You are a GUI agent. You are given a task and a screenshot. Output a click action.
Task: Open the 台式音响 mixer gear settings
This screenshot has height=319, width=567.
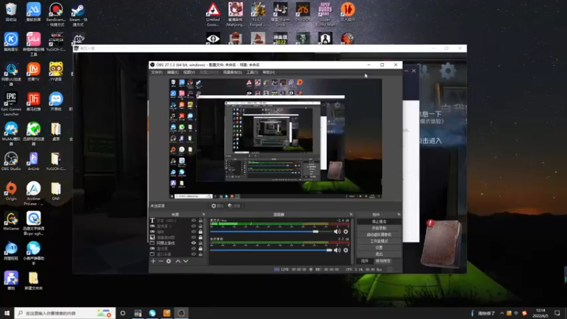pos(346,250)
